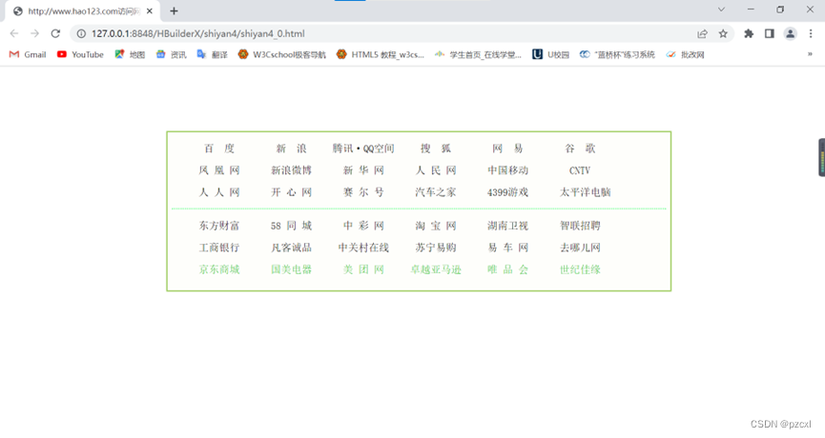Click the 4399游戏 link

click(507, 192)
